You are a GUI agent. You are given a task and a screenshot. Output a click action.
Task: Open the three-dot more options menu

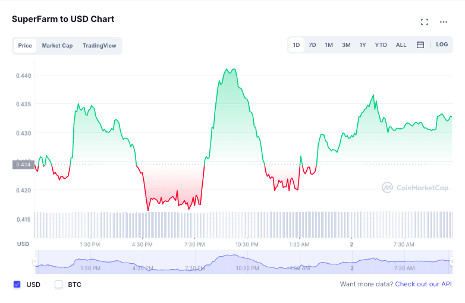click(444, 22)
